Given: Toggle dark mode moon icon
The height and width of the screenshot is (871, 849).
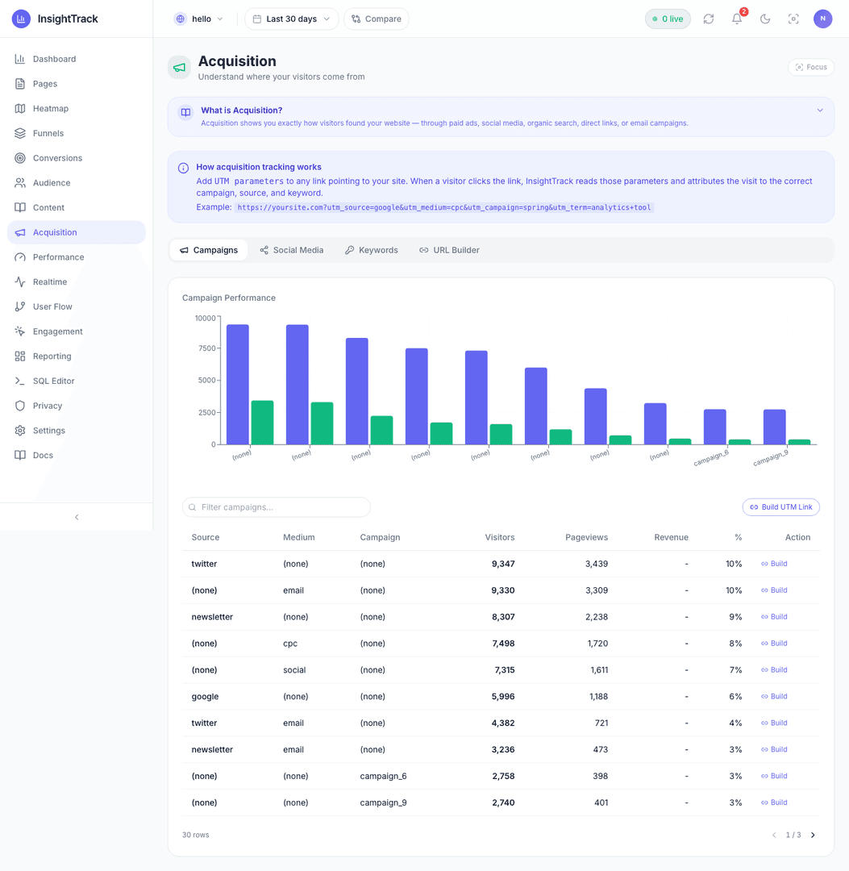Looking at the screenshot, I should [x=765, y=19].
